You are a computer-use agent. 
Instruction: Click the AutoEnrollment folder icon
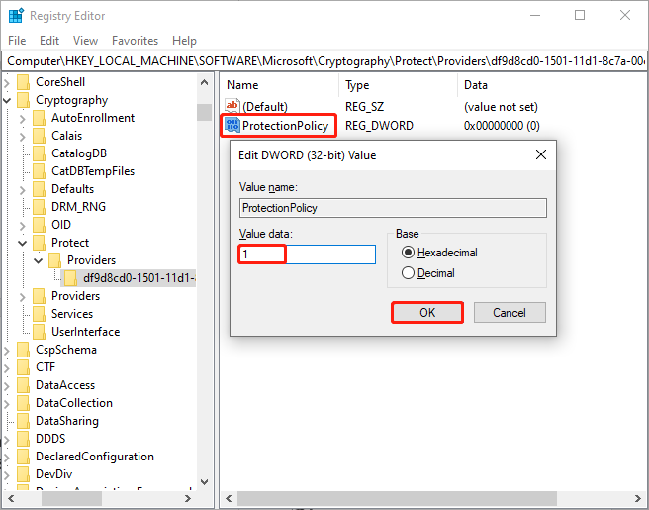click(x=39, y=118)
